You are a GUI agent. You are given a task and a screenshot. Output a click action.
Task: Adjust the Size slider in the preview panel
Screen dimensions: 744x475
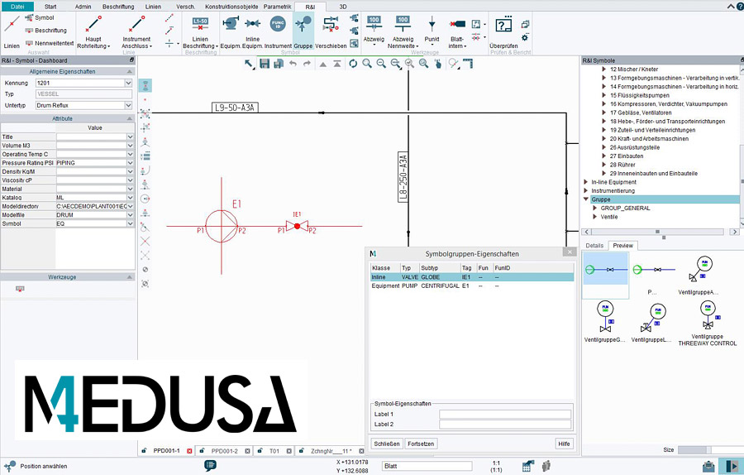(x=710, y=450)
